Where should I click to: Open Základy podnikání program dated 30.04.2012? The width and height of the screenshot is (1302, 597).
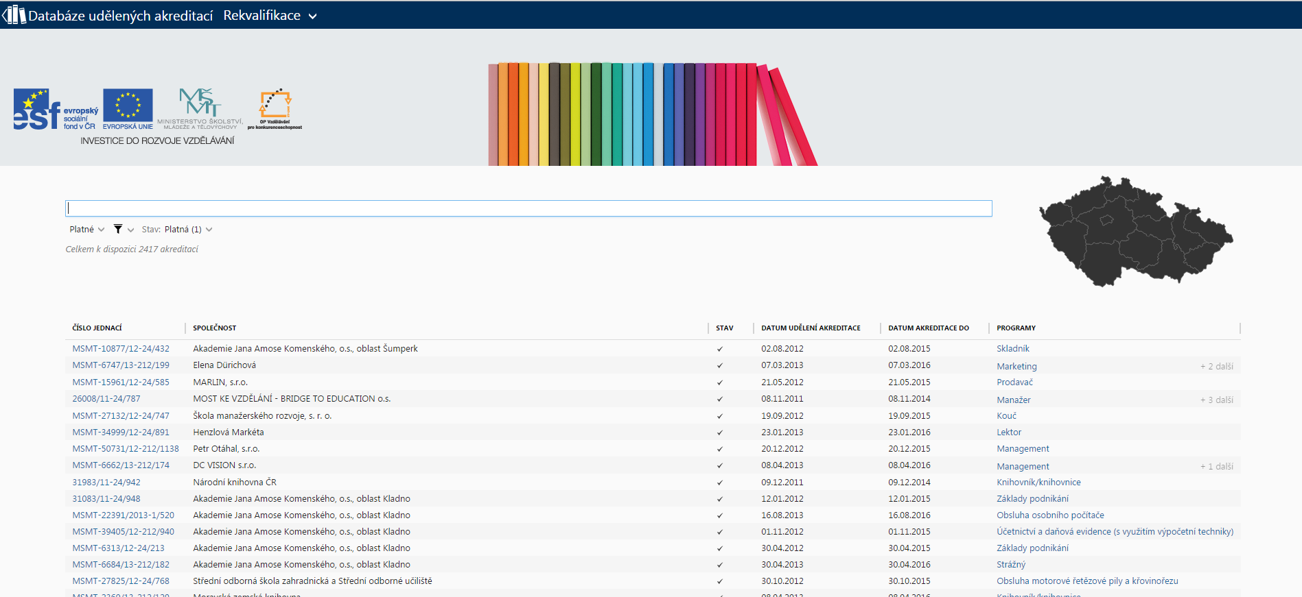[x=1032, y=548]
